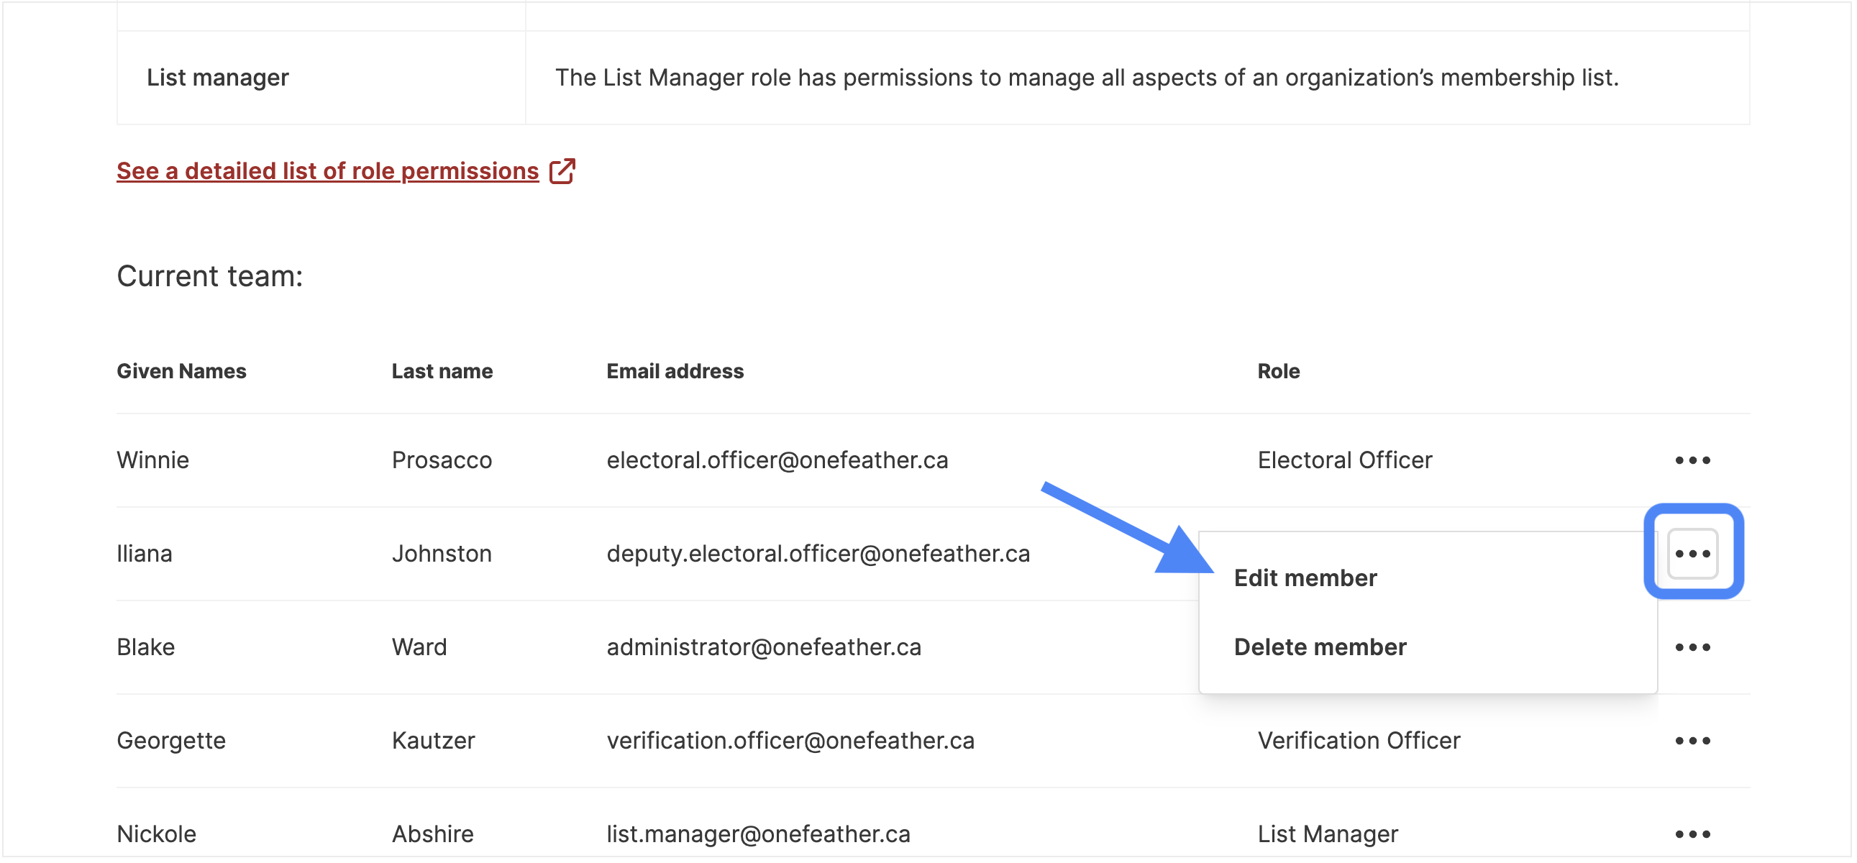Choose Delete member in popup menu
Viewport: 1857px width, 863px height.
pos(1320,647)
